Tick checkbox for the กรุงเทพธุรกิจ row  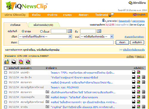click(6, 97)
